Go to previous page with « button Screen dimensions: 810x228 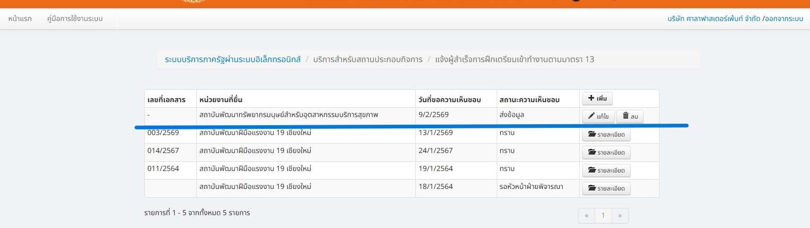tap(586, 216)
